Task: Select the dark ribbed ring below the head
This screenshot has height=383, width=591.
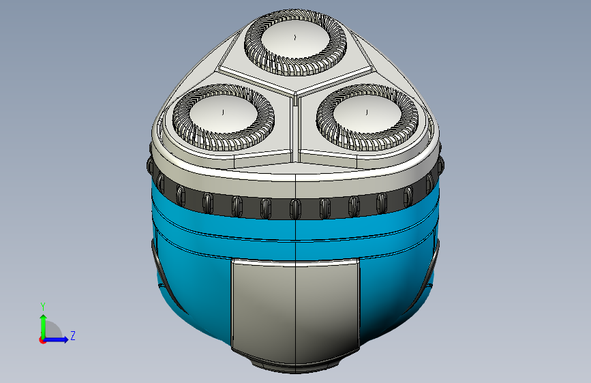Action: coord(295,207)
